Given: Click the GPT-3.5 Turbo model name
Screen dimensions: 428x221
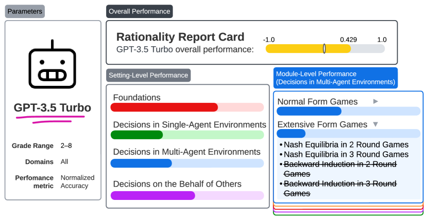Looking at the screenshot, I should click(53, 108).
